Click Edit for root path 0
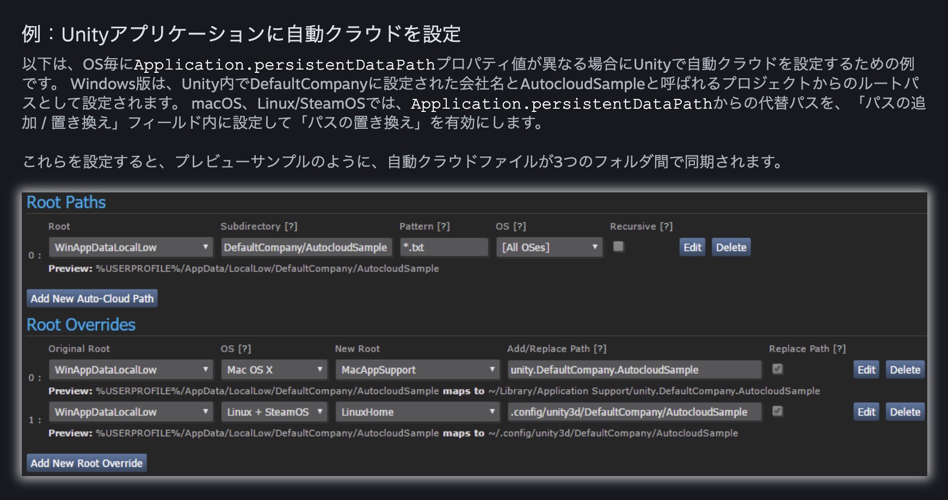Image resolution: width=948 pixels, height=500 pixels. [692, 247]
